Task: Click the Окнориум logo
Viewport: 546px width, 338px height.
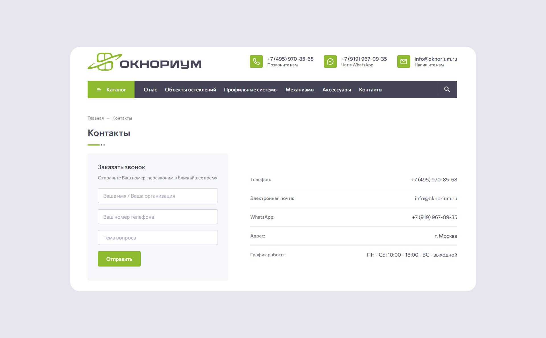Action: [144, 62]
